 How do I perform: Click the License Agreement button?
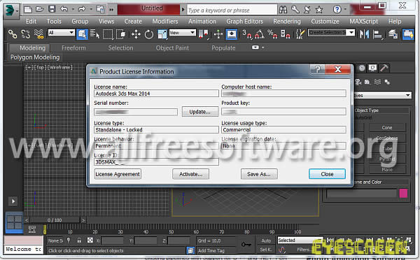(x=118, y=174)
